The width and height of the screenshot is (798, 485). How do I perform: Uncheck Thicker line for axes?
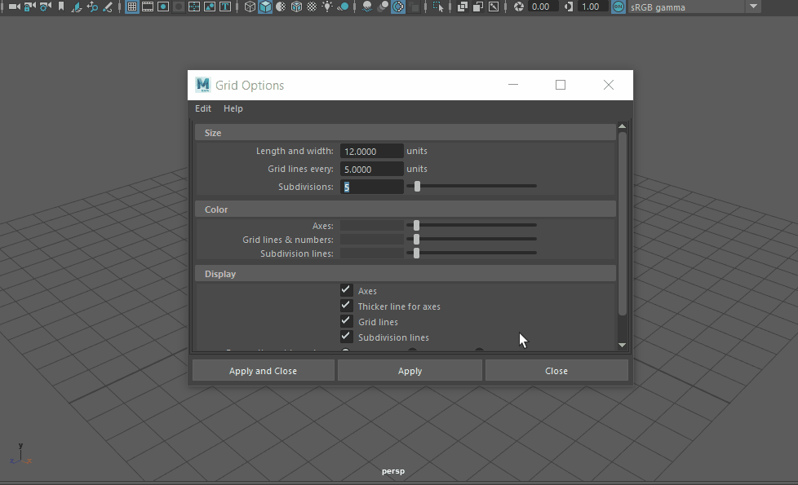[346, 306]
